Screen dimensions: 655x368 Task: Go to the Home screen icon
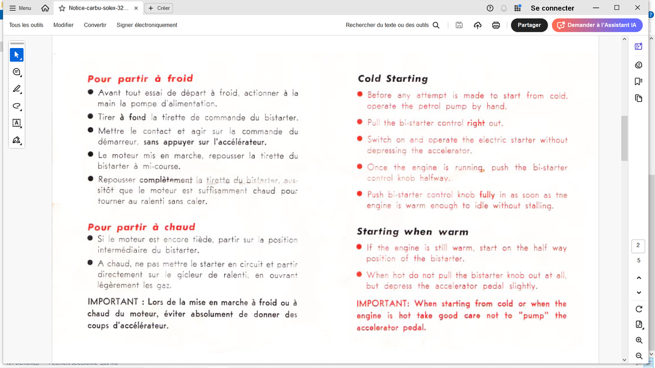45,8
